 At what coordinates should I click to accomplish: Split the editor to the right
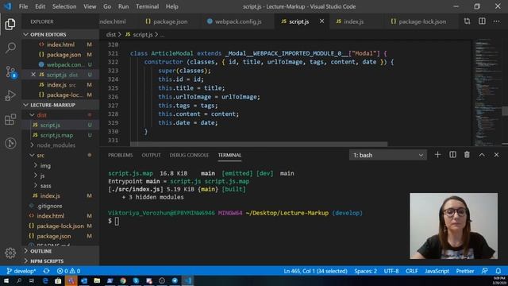click(482, 21)
